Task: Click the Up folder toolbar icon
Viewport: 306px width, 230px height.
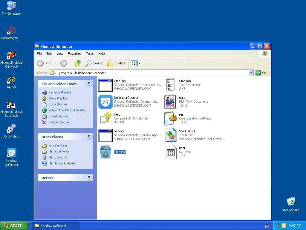Action: (x=78, y=63)
